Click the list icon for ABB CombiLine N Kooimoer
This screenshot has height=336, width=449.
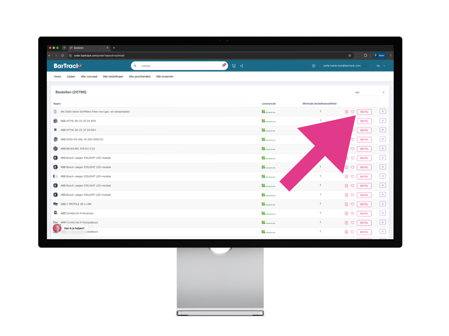[346, 214]
